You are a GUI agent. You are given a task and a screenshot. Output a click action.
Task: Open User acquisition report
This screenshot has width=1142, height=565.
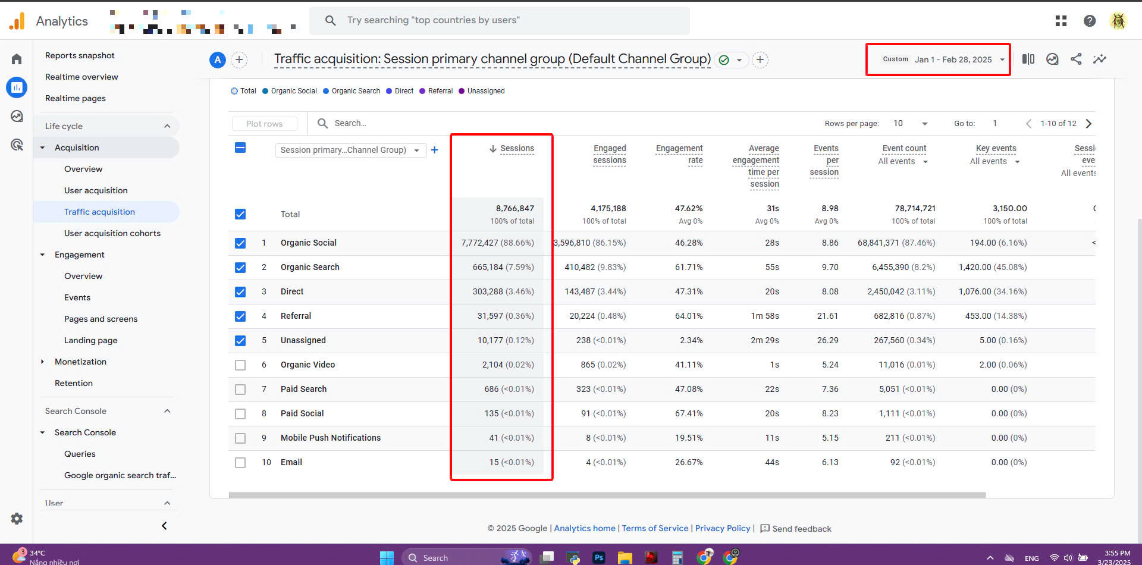96,190
